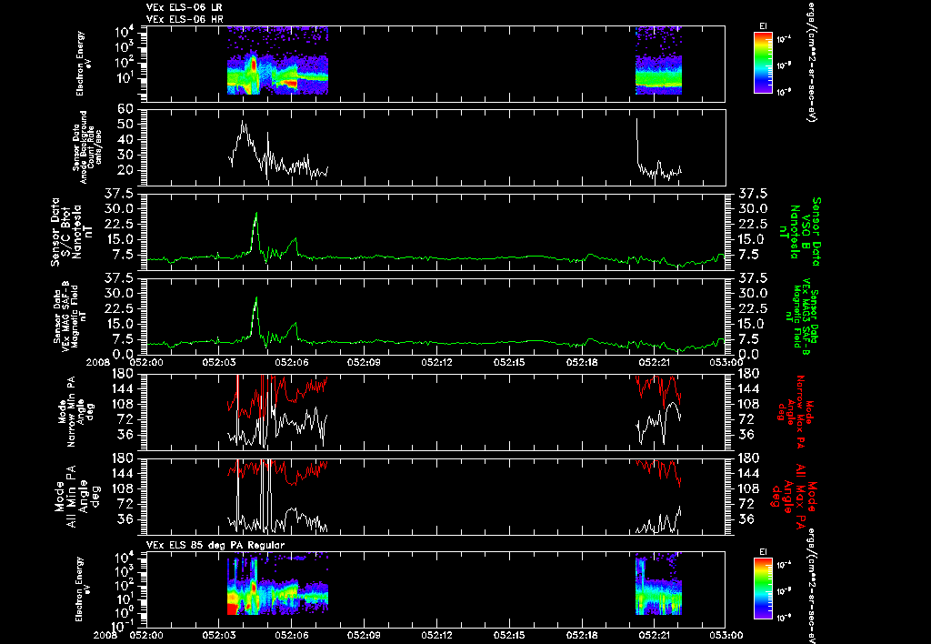Click "052:09" on the bottom time axis
The height and width of the screenshot is (644, 931).
tap(364, 635)
